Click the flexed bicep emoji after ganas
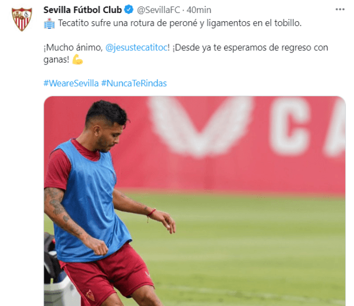 (77, 60)
